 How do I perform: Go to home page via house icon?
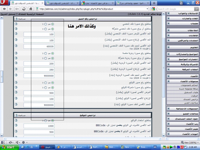click(x=30, y=9)
